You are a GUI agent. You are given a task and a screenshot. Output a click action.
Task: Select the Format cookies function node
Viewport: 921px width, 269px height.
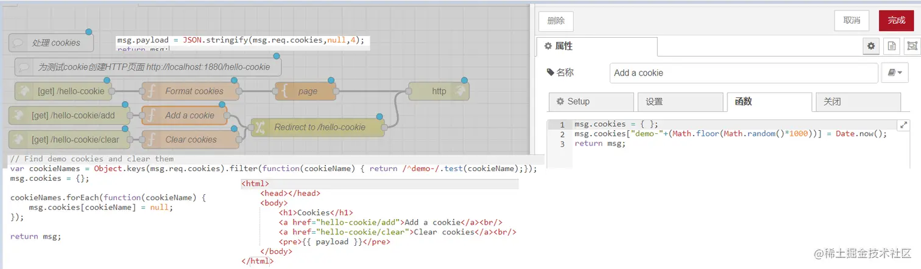pos(190,91)
